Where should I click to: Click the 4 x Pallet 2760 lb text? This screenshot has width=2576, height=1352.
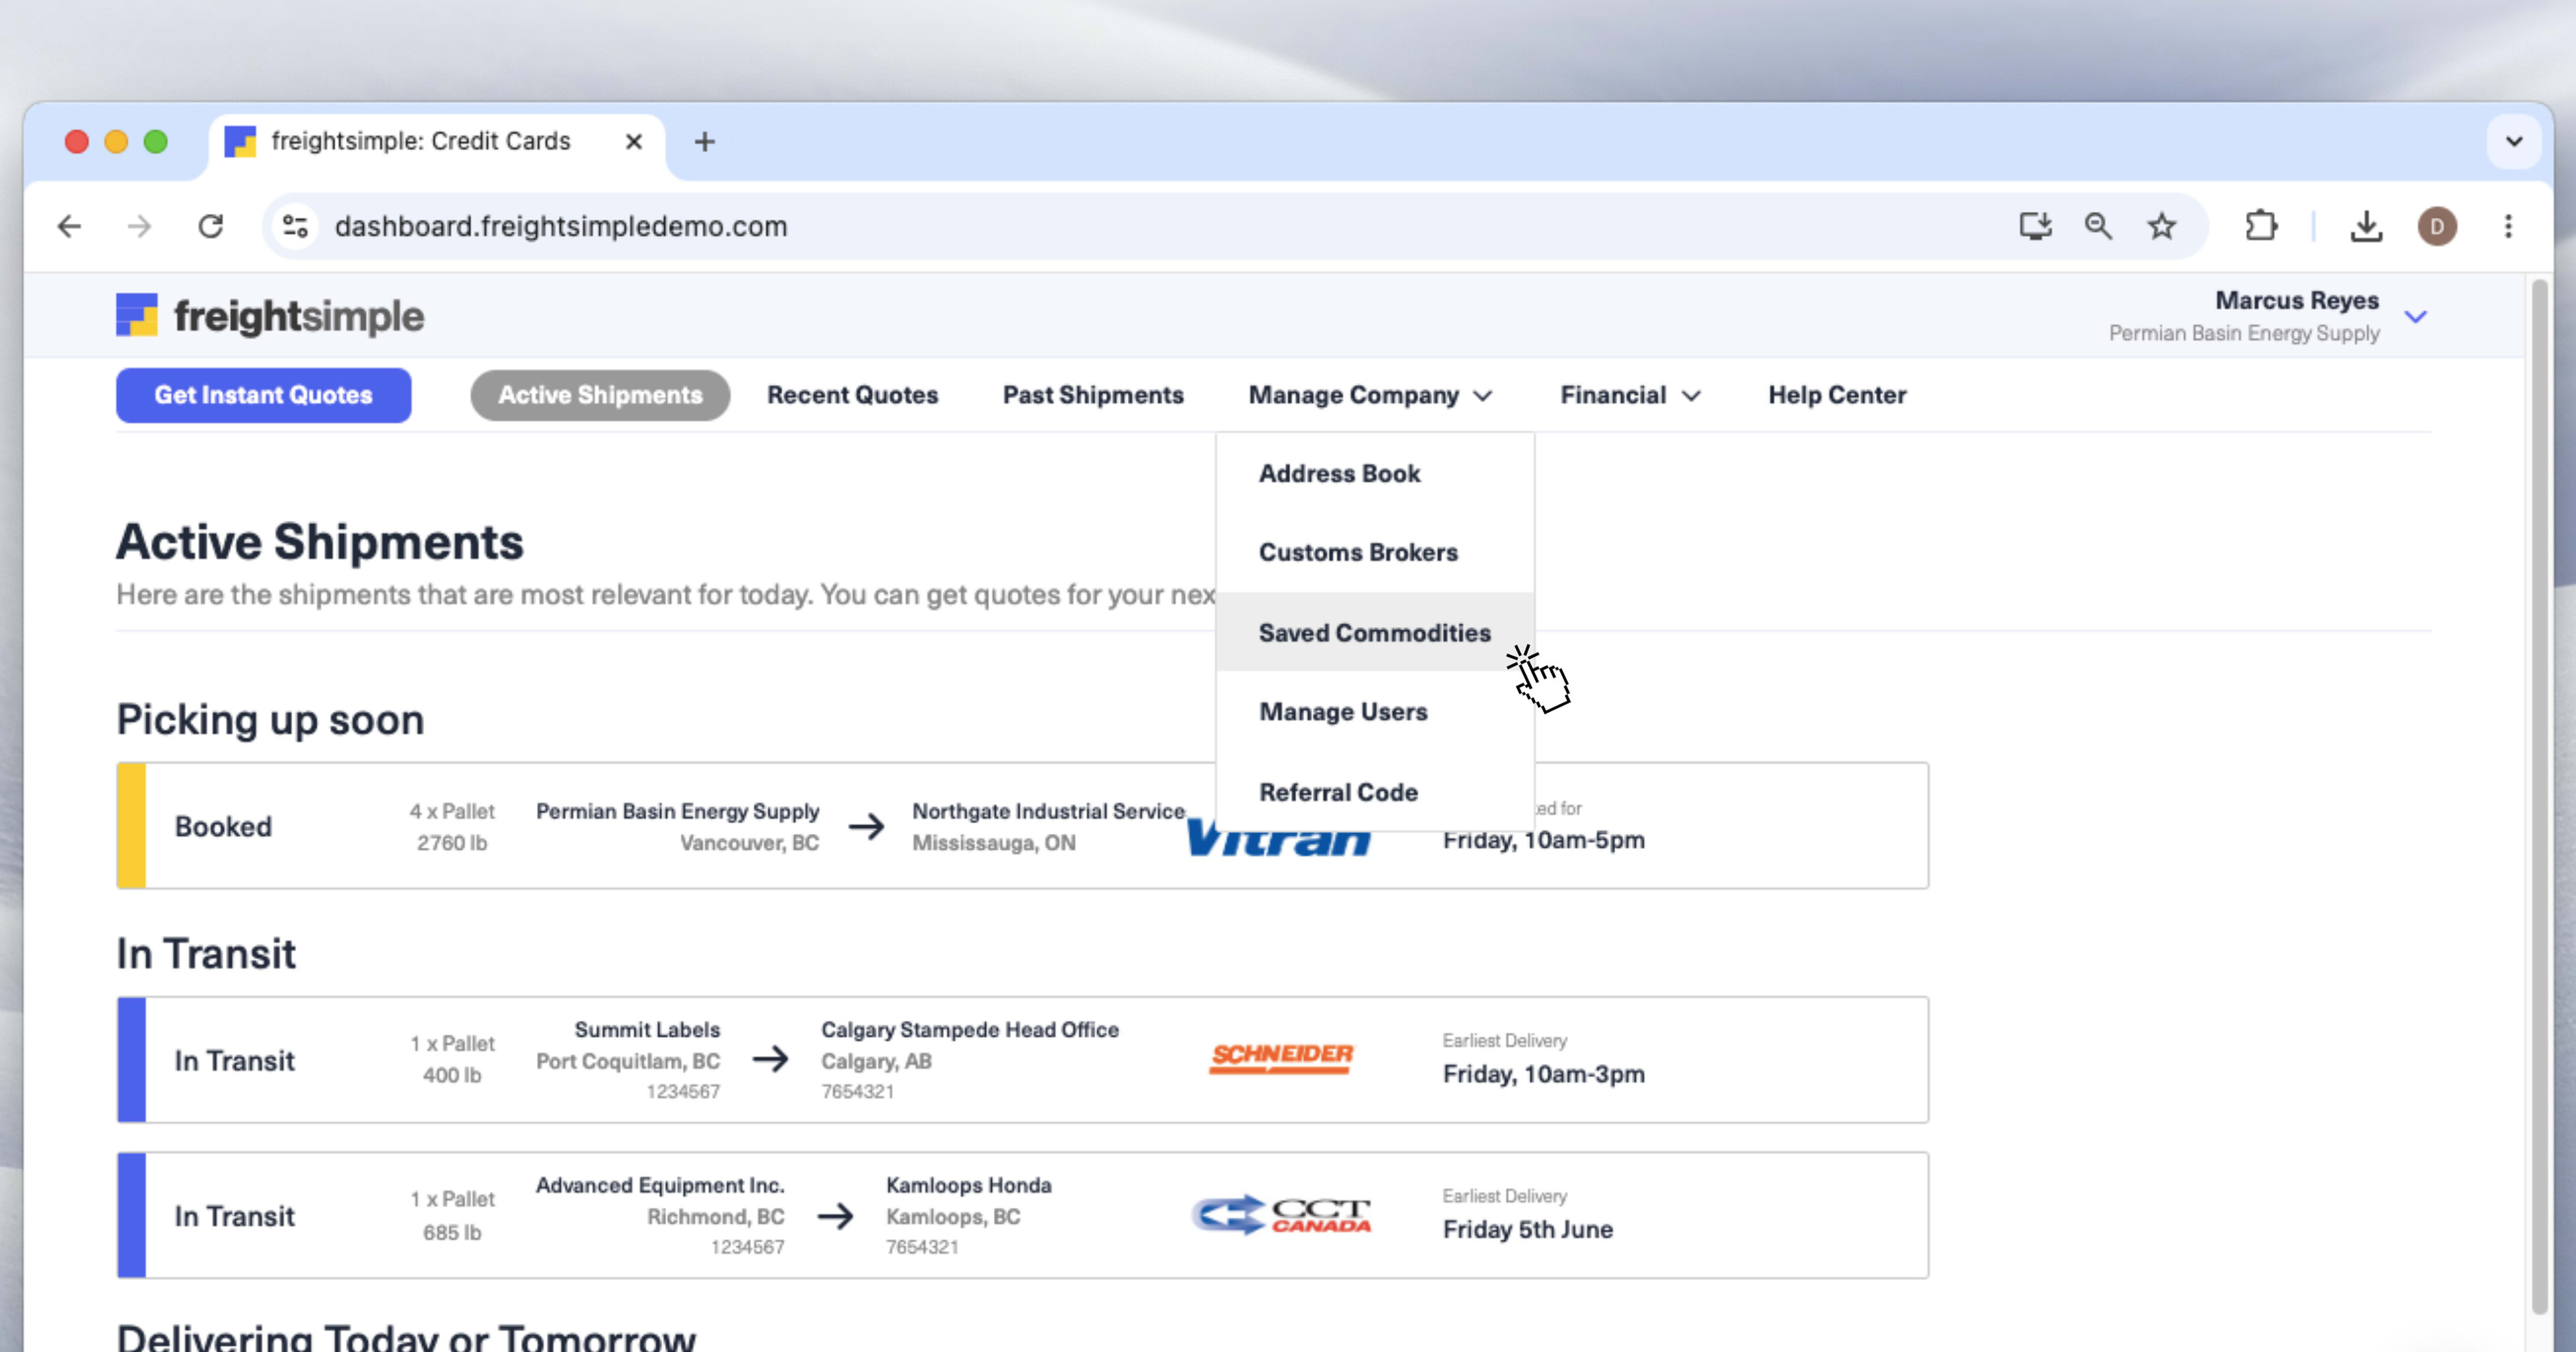(452, 827)
